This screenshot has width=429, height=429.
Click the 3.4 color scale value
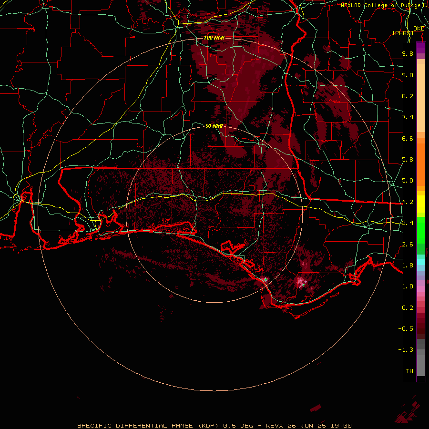pos(408,223)
